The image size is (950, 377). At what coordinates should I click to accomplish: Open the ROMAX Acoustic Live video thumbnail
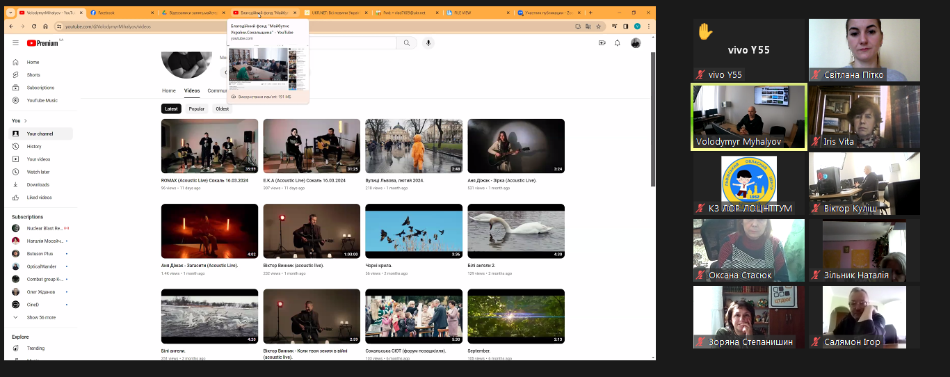(x=209, y=146)
